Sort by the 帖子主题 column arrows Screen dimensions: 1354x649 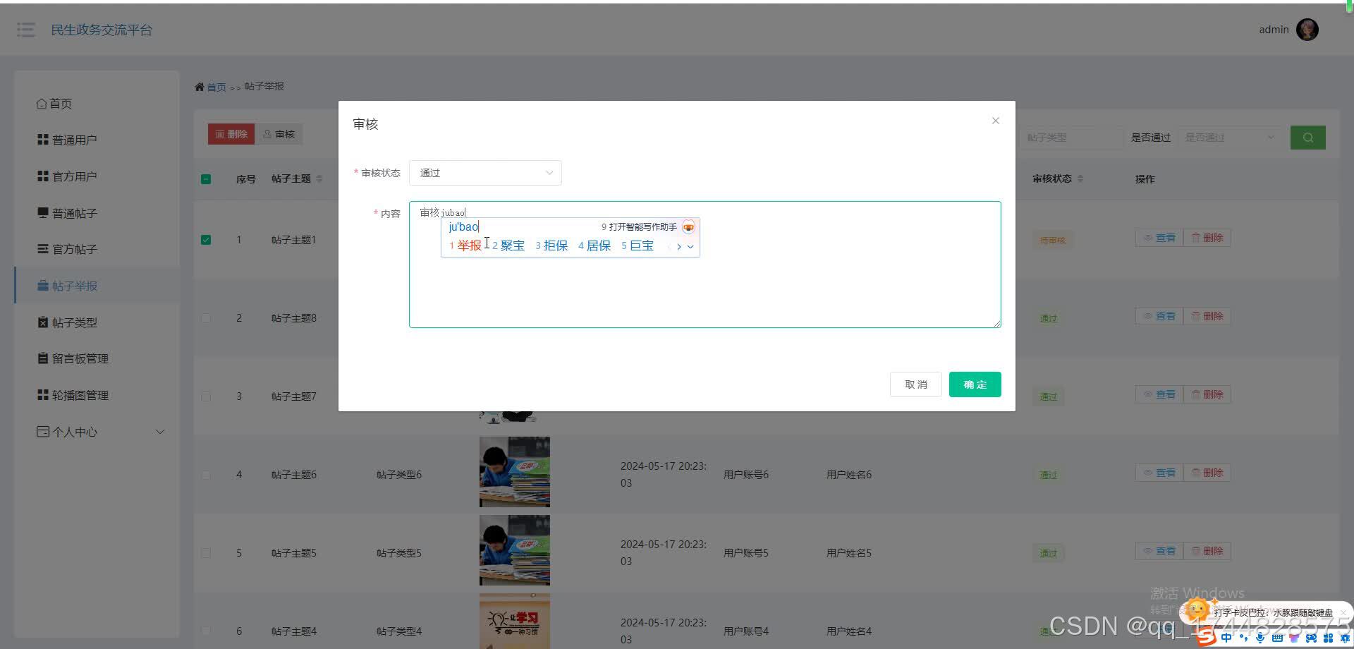[x=319, y=179]
